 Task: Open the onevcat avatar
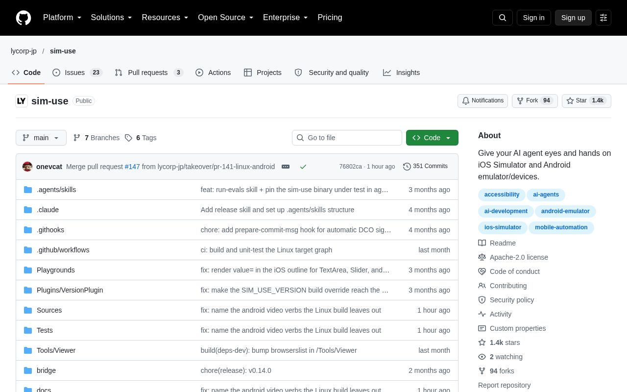(27, 167)
